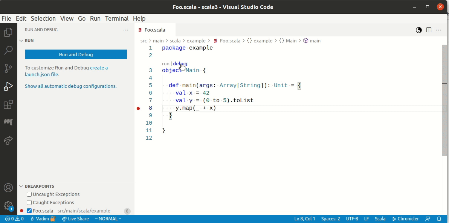This screenshot has height=223, width=449.
Task: Open the Source Control view
Action: (8, 68)
